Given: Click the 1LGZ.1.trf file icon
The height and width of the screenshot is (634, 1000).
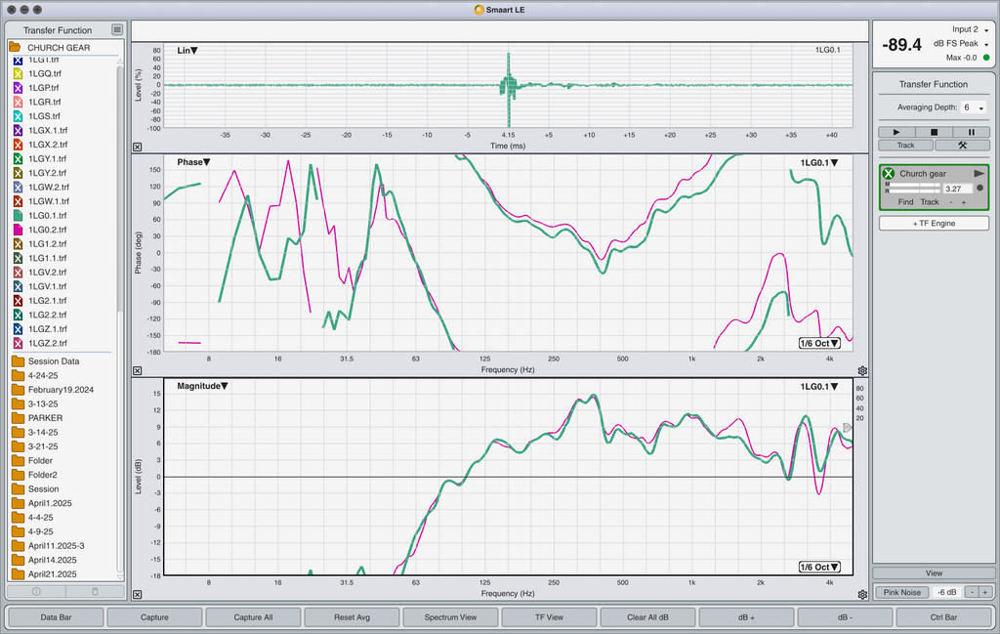Looking at the screenshot, I should [x=18, y=329].
